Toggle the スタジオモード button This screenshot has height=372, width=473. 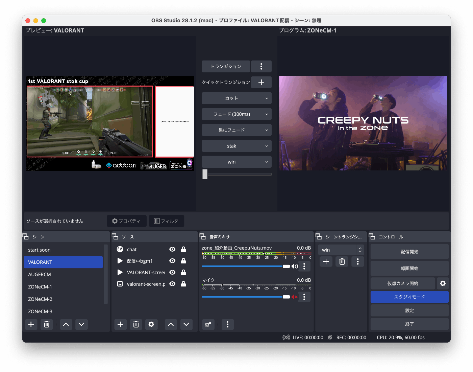(409, 297)
